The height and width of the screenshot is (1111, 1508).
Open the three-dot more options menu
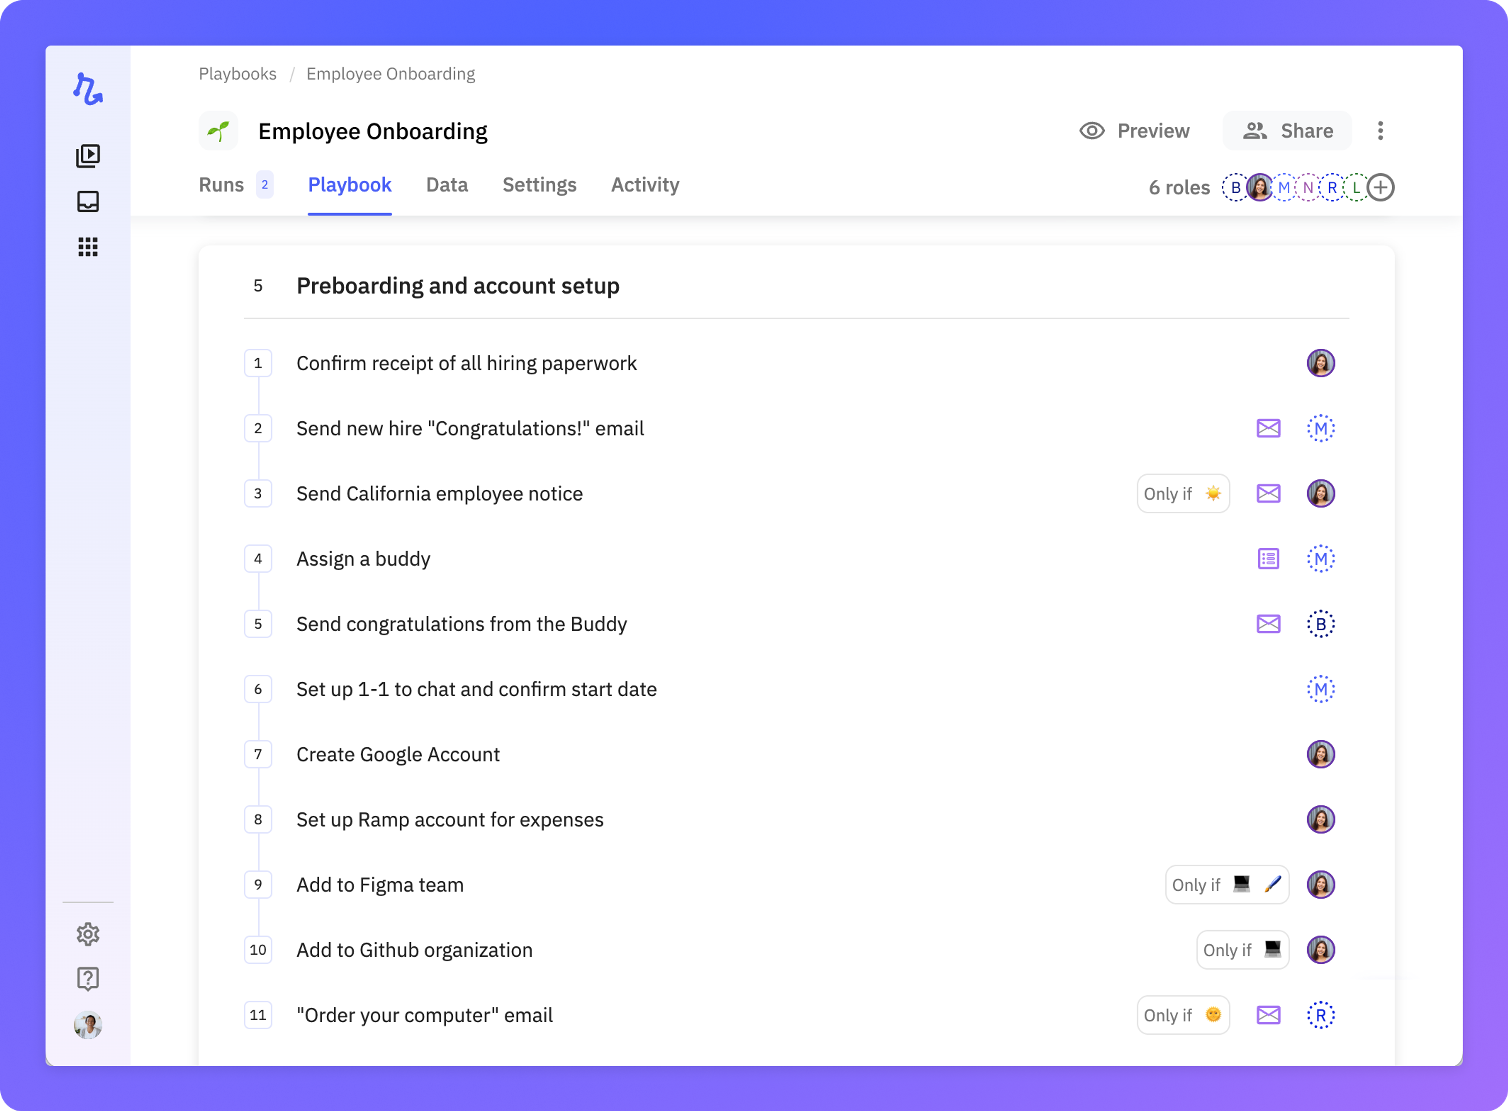(x=1380, y=131)
